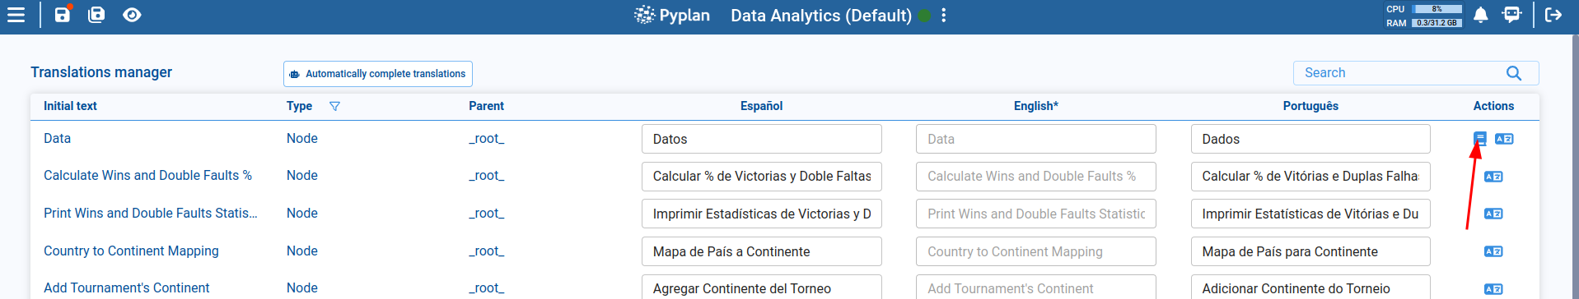Open the Type column filter funnel

334,106
